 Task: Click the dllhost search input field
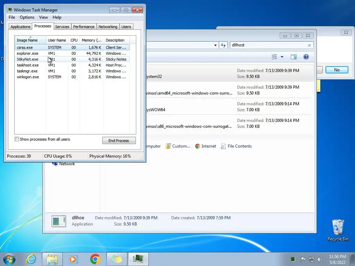click(268, 45)
